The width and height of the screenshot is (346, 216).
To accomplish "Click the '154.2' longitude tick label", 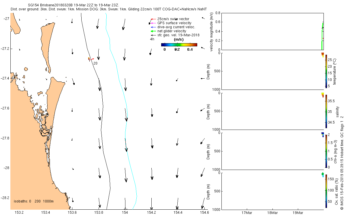I will click(151, 213).
